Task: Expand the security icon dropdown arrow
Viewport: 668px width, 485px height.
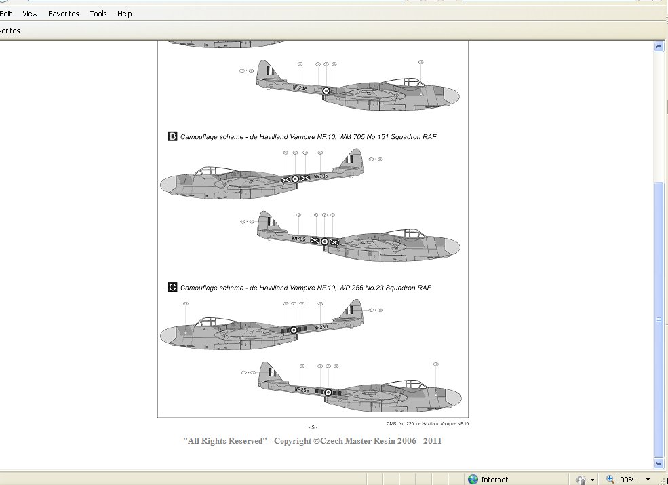Action: 592,480
